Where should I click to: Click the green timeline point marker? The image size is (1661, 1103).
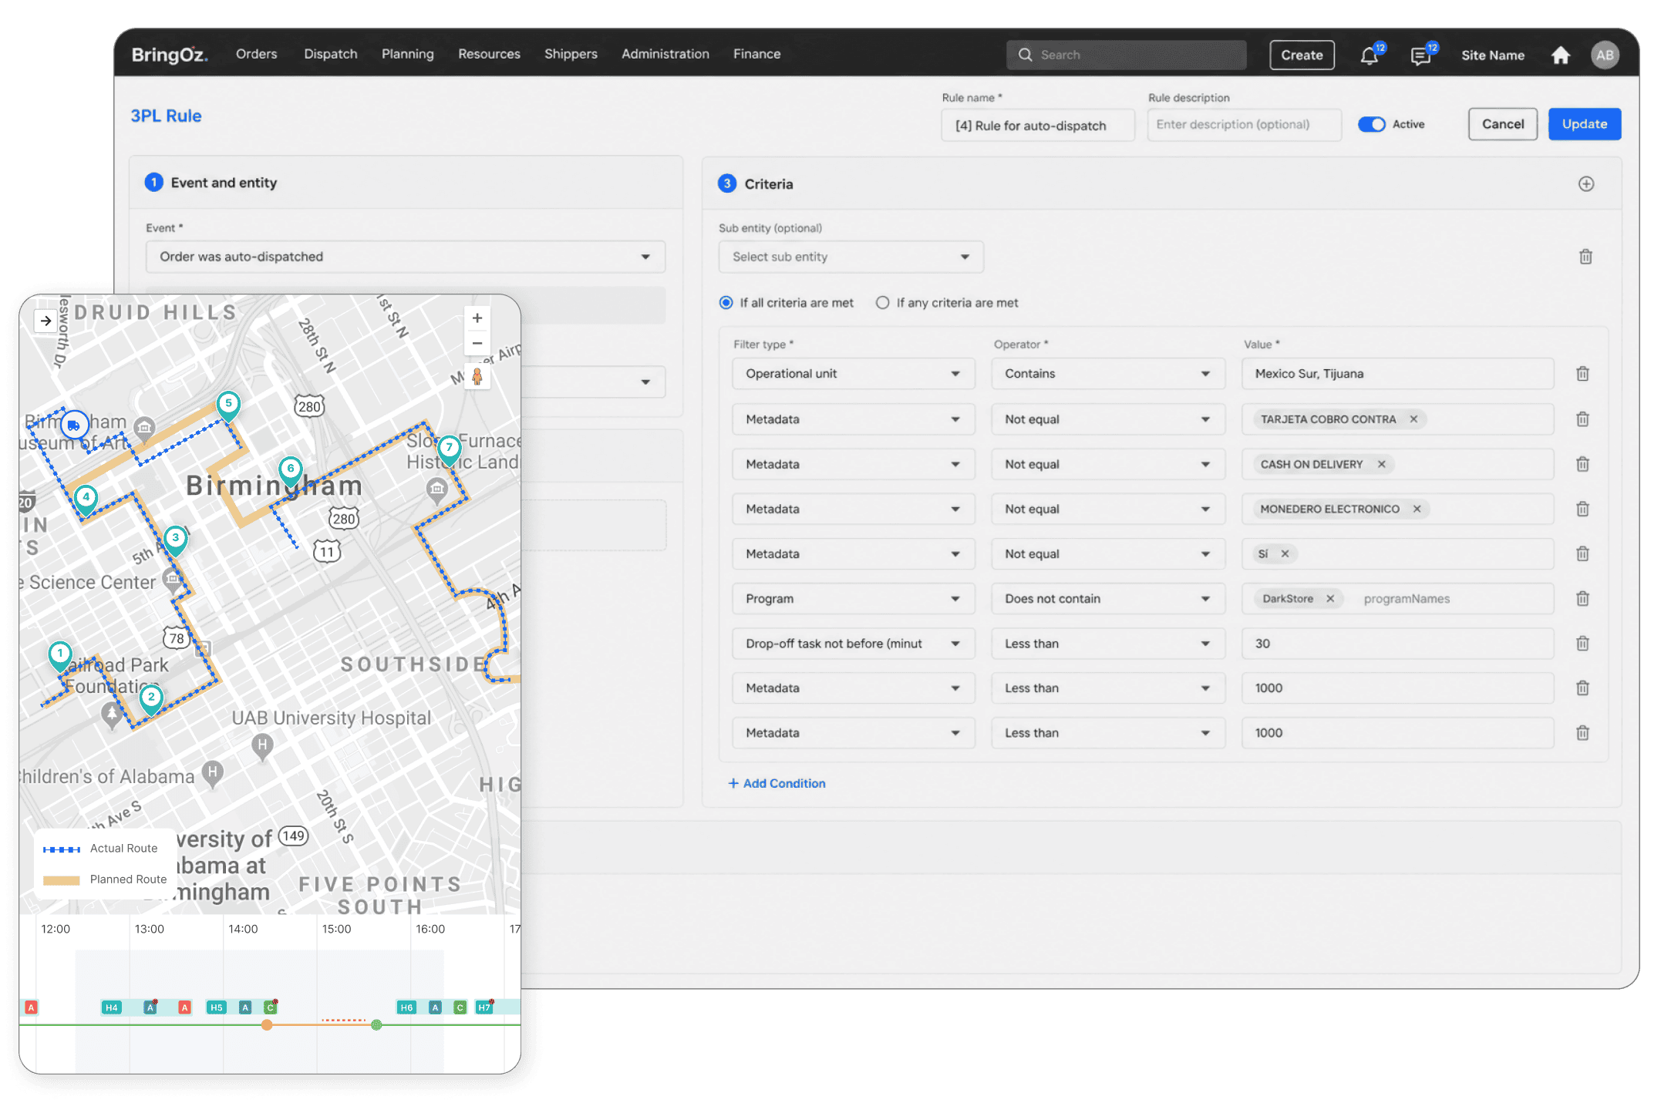(376, 1024)
